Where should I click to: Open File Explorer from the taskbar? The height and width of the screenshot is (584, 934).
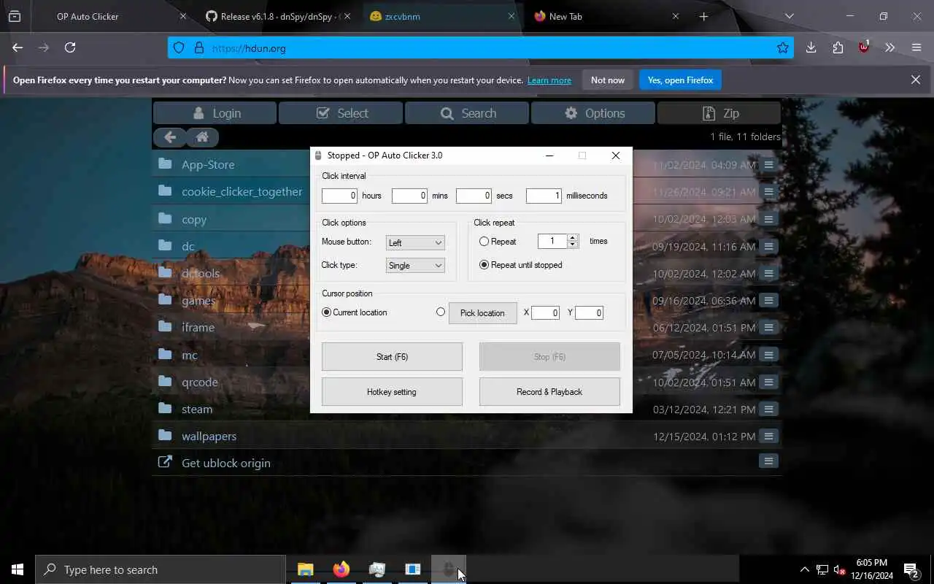point(305,569)
